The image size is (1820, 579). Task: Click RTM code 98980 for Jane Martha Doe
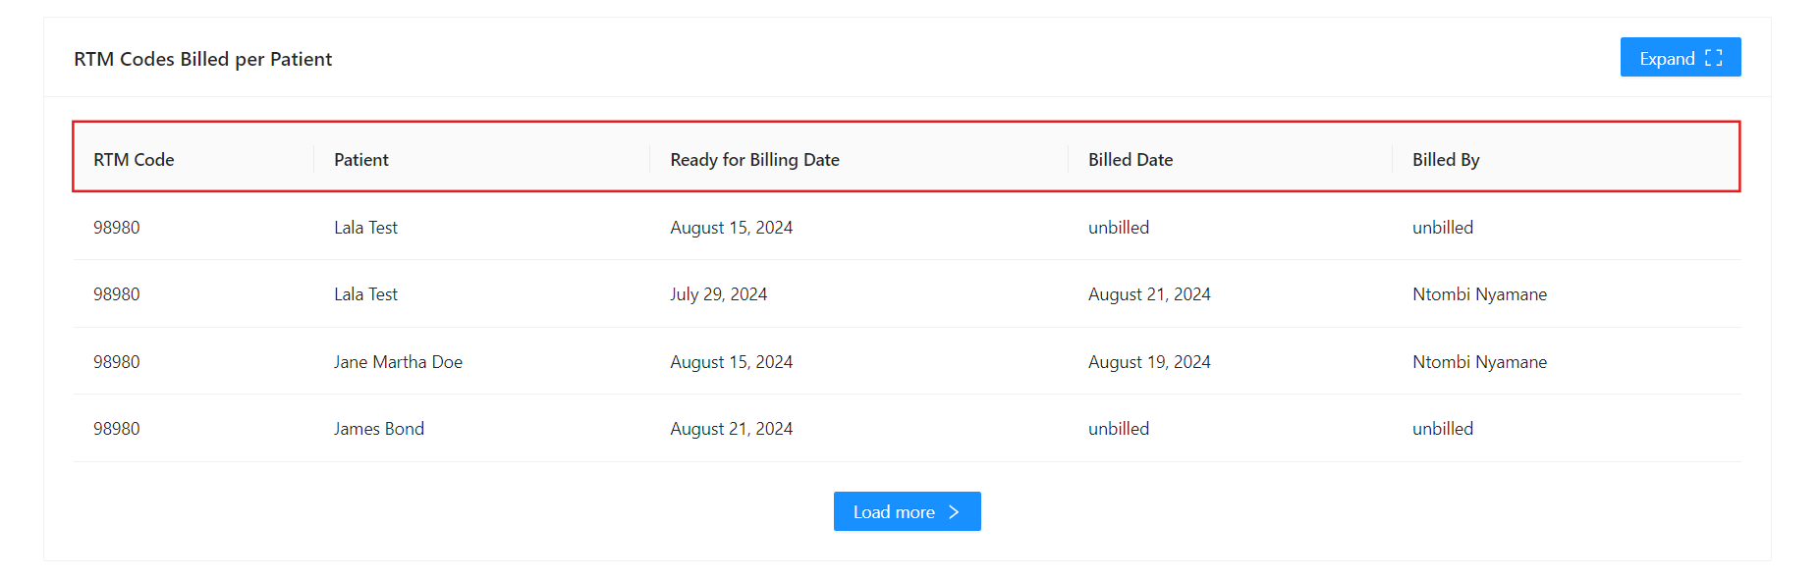(117, 362)
